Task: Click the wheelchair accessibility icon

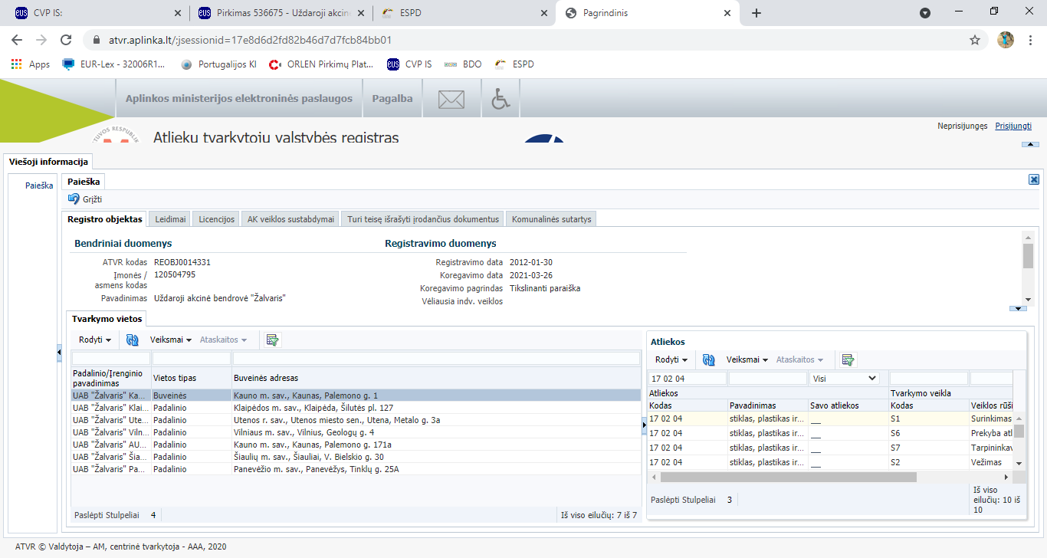Action: click(x=501, y=99)
